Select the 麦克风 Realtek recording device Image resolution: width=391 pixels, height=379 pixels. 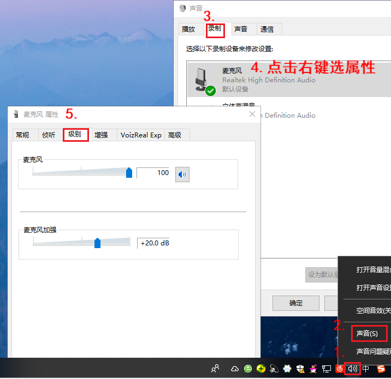(x=289, y=80)
